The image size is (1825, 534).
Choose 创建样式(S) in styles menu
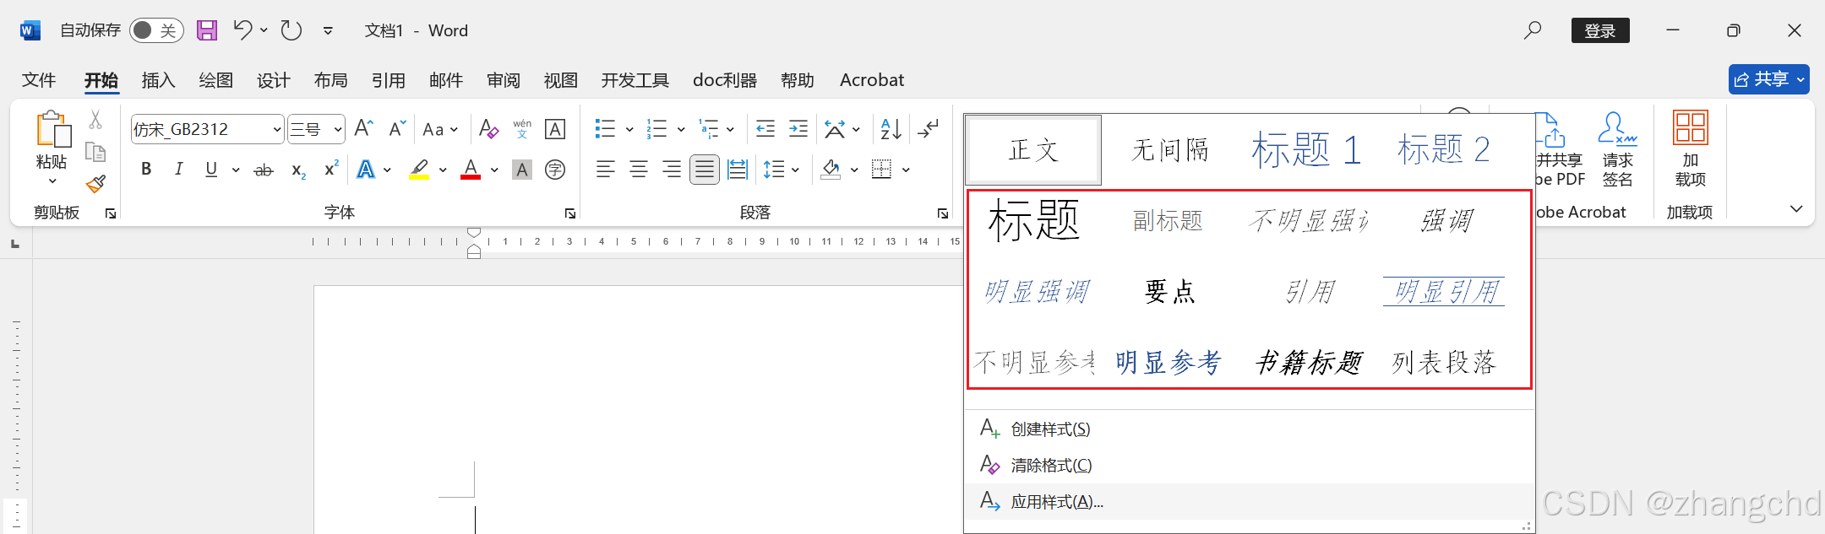click(1249, 429)
